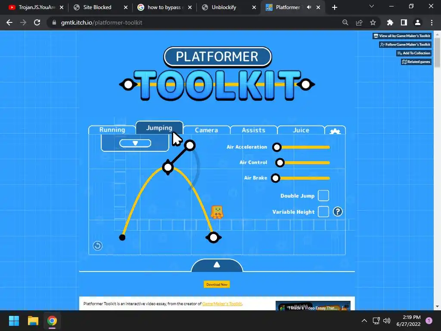The height and width of the screenshot is (331, 441).
Task: Click the Variable Height help question mark
Action: point(338,211)
